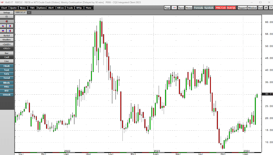The image size is (273, 155).
Task: Open the Support menu button
Action: pyautogui.click(x=243, y=8)
